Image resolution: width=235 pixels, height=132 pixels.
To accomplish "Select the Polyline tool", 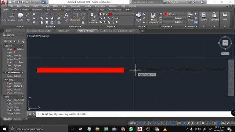I will click(11, 16).
